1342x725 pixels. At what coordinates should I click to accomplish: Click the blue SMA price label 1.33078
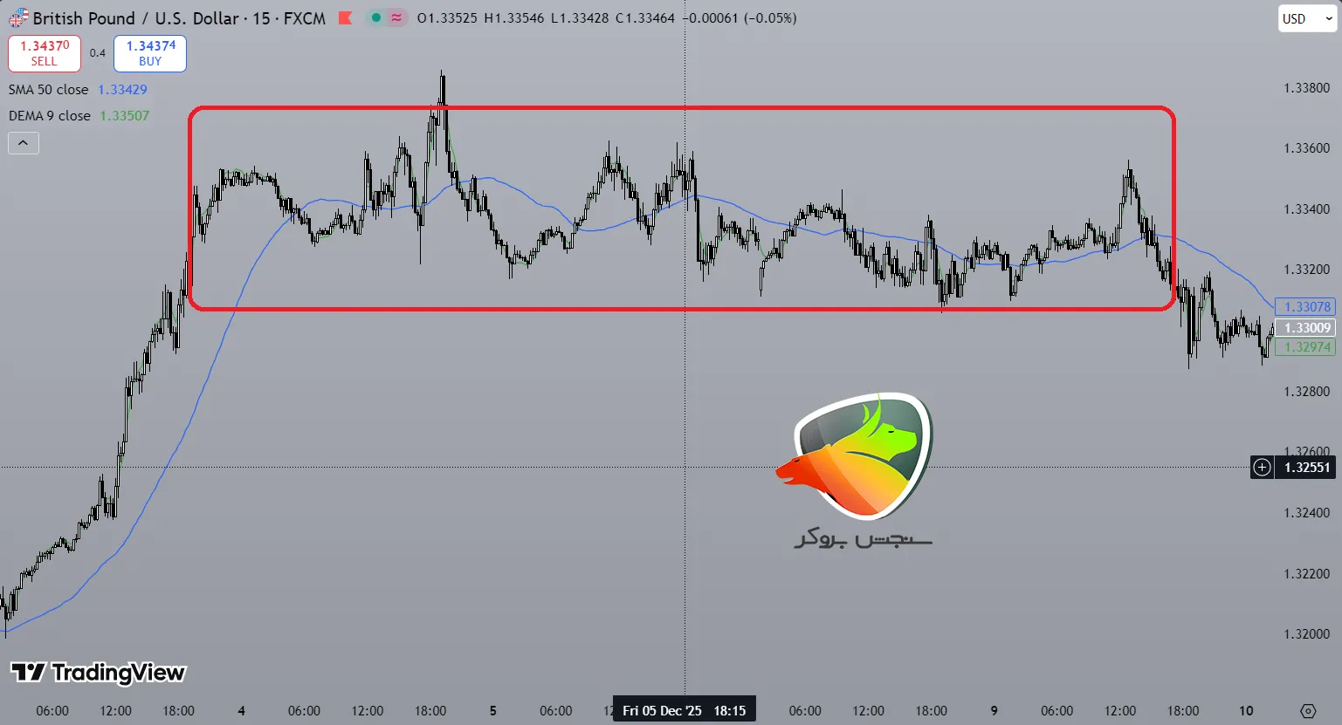tap(1305, 307)
